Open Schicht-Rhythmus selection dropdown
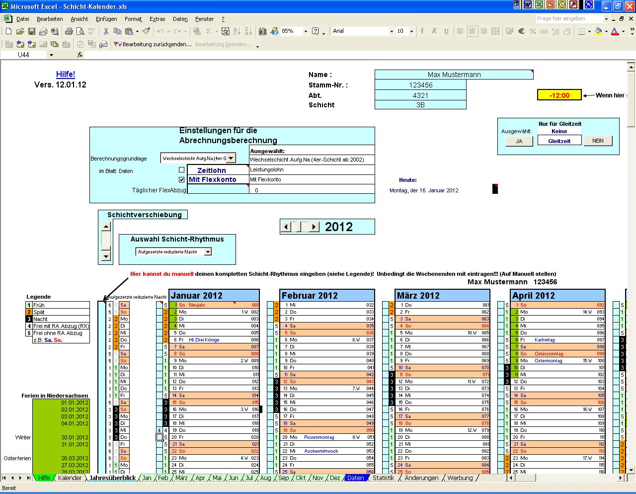The height and width of the screenshot is (494, 636). coord(208,252)
